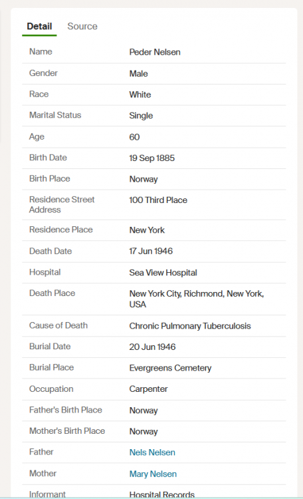Open father Nels Nelsen's record link
This screenshot has height=499, width=303.
click(152, 452)
